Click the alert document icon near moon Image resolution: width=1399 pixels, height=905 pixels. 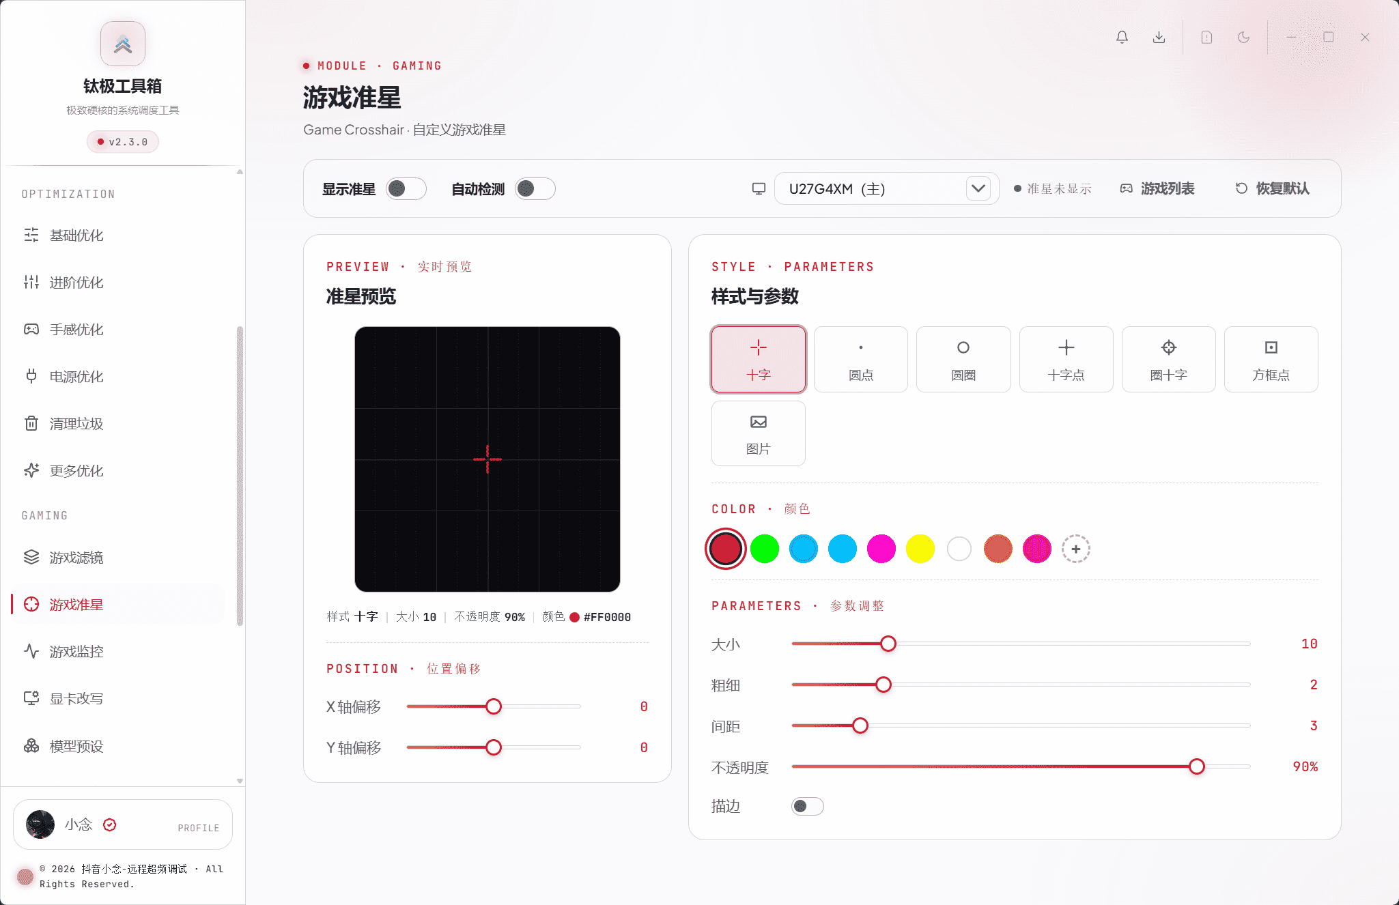tap(1206, 38)
